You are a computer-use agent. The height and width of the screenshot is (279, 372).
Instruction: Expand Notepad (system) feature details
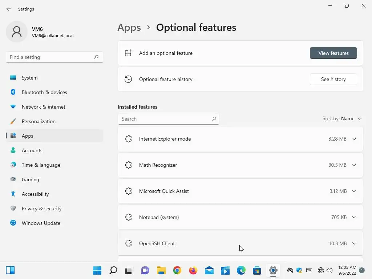tap(354, 217)
